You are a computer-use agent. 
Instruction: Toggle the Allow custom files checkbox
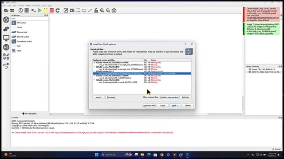141,97
